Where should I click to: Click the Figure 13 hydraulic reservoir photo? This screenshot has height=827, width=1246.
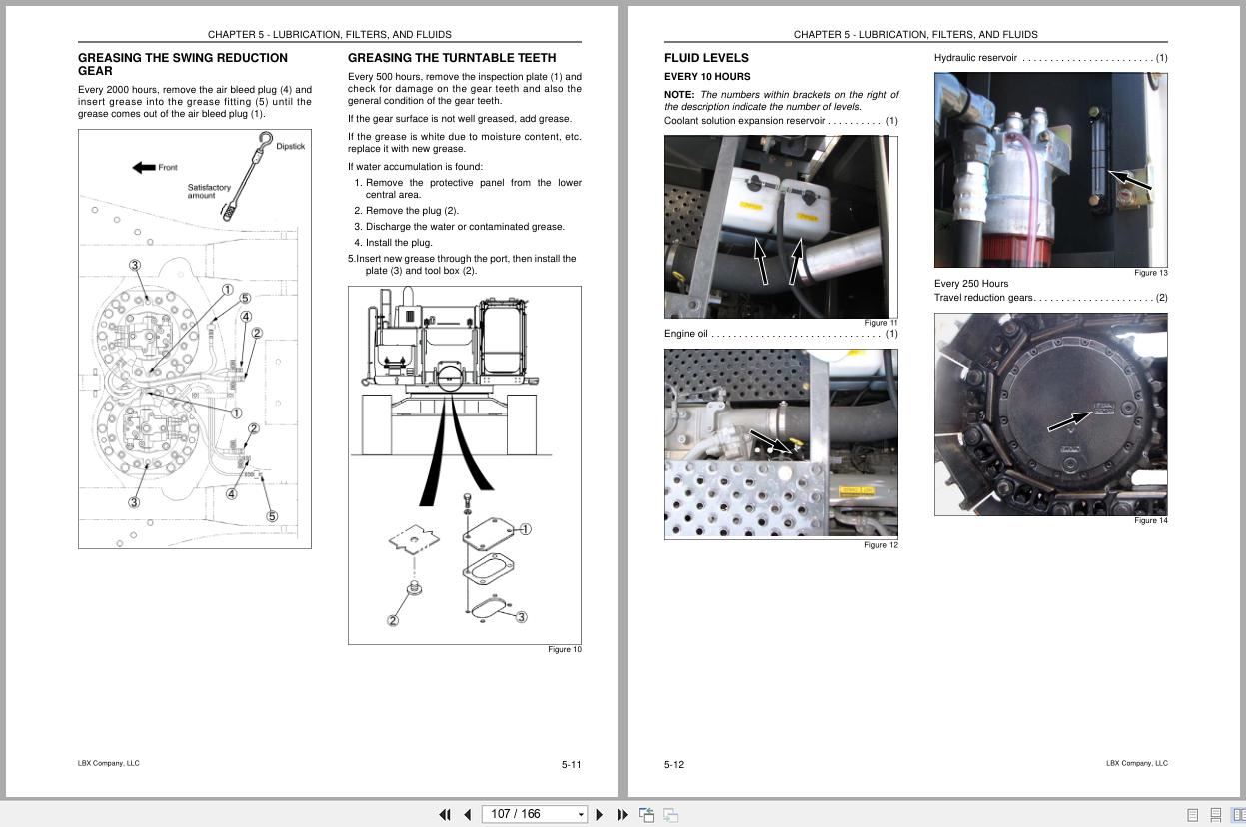pyautogui.click(x=1050, y=169)
